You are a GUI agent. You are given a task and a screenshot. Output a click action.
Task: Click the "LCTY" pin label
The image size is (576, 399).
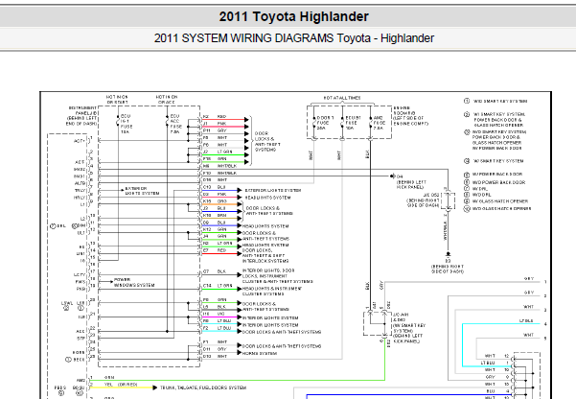80,275
